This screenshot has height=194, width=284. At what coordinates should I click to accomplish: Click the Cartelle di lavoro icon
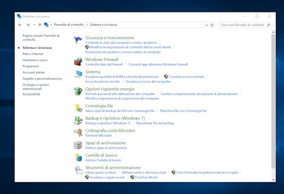point(78,157)
